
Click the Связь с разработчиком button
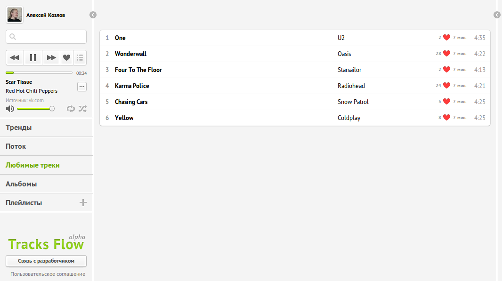[46, 261]
